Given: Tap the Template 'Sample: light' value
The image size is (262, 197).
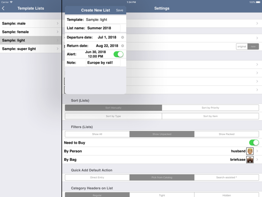Looking at the screenshot, I should [96, 20].
